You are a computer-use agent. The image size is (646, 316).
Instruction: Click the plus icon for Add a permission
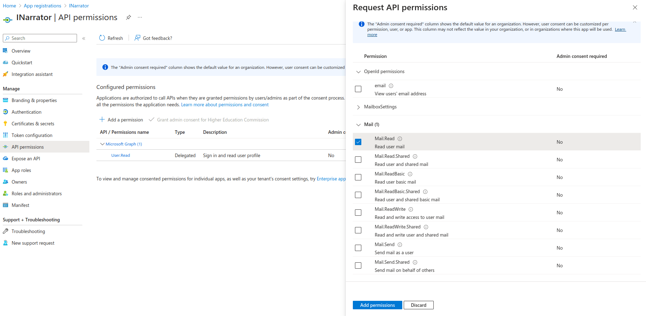coord(102,120)
